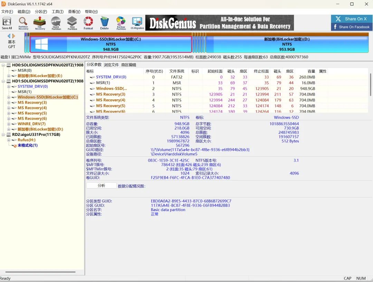Select MS Recovery(5) in disk tree
Viewport: 373px width, 282px height.
pos(32,113)
